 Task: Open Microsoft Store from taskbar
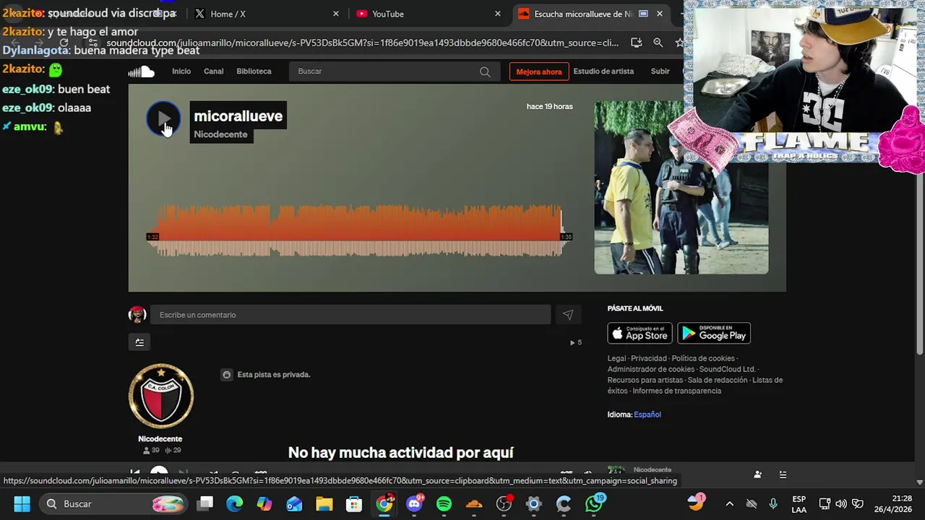point(353,503)
